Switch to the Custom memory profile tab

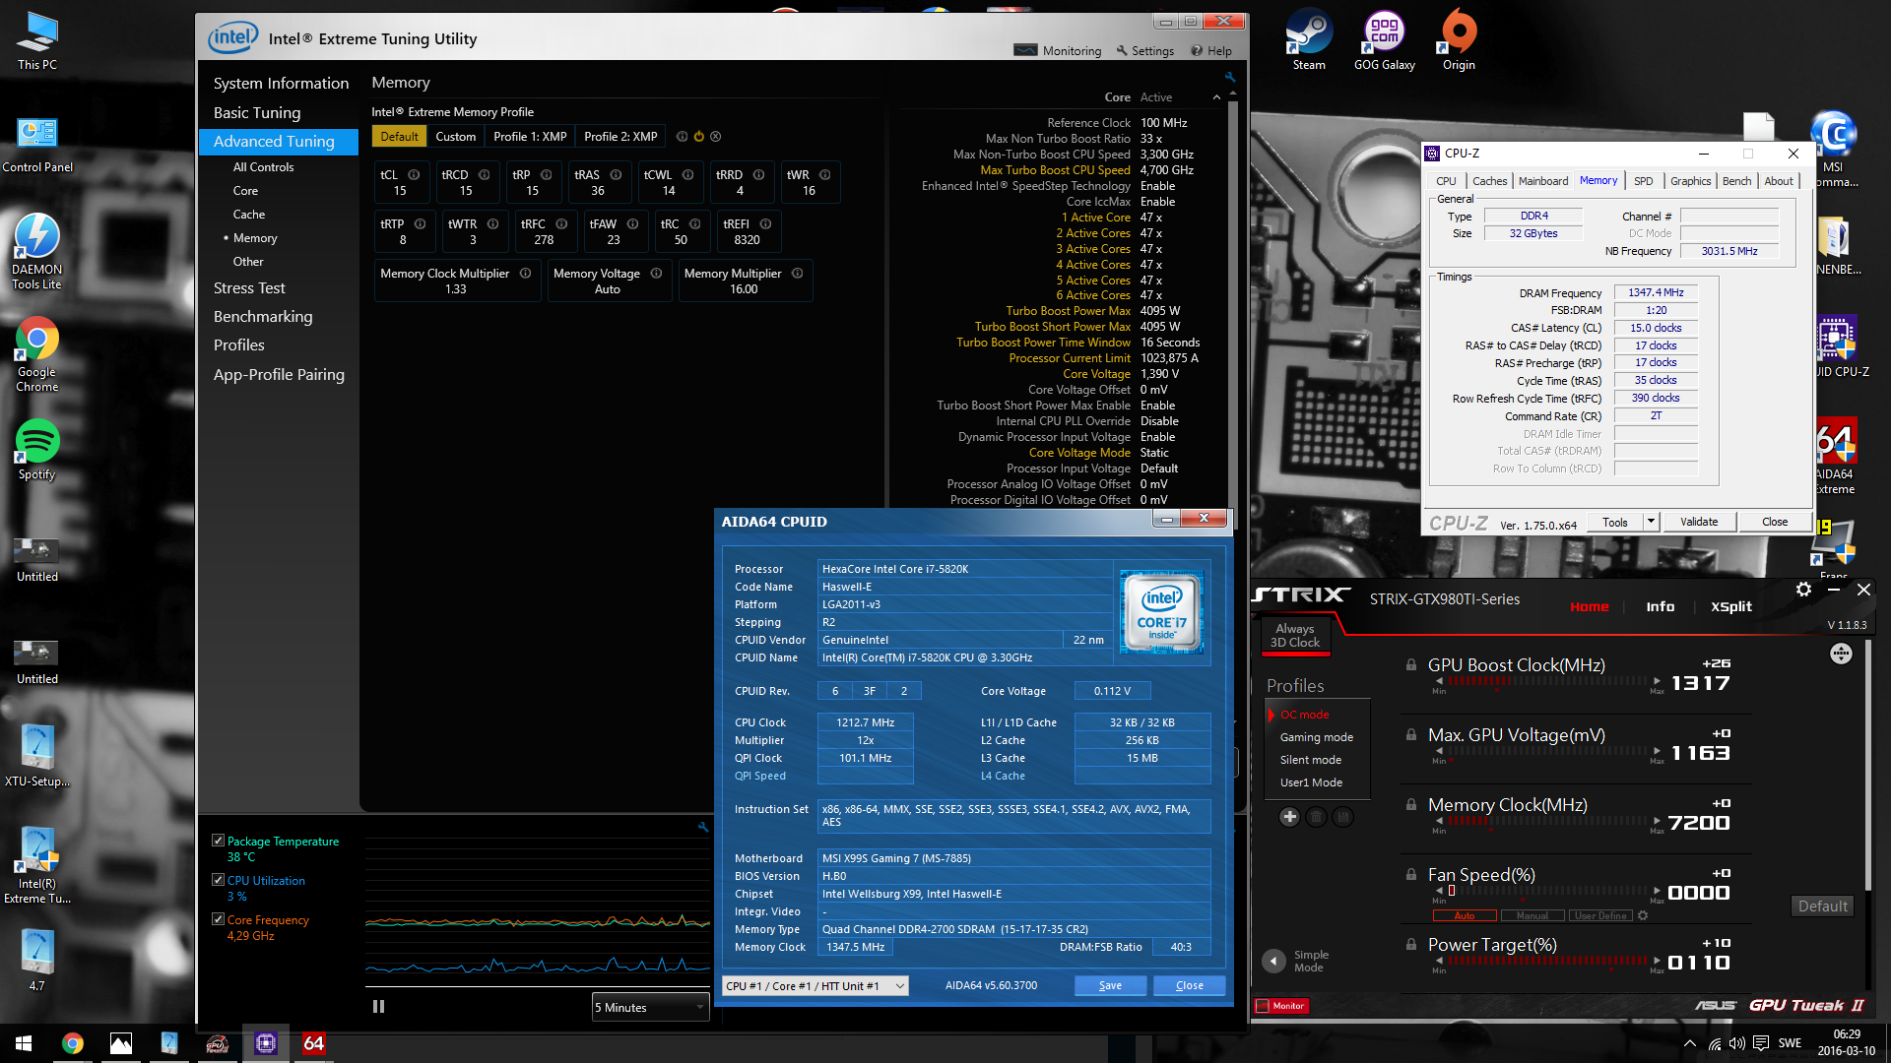click(x=456, y=137)
